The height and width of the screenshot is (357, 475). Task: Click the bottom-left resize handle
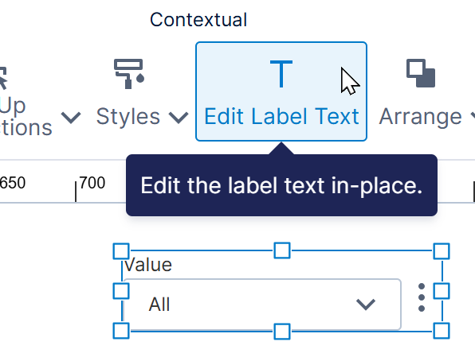[x=121, y=331]
